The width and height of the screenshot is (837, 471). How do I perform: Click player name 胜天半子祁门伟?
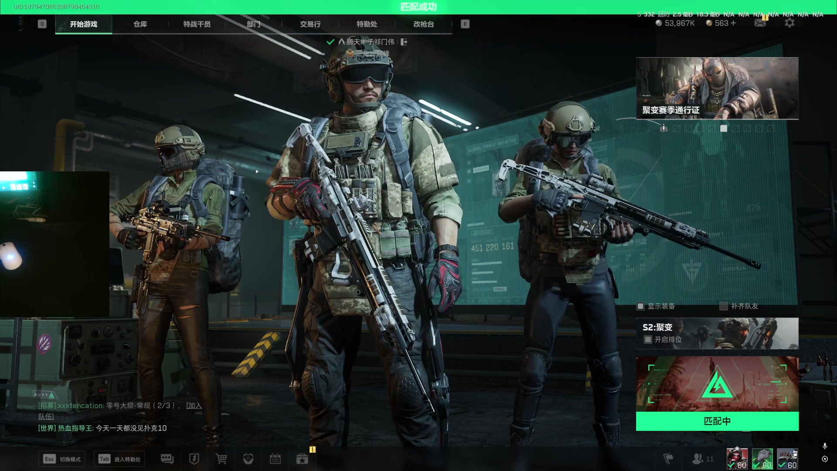tap(370, 42)
